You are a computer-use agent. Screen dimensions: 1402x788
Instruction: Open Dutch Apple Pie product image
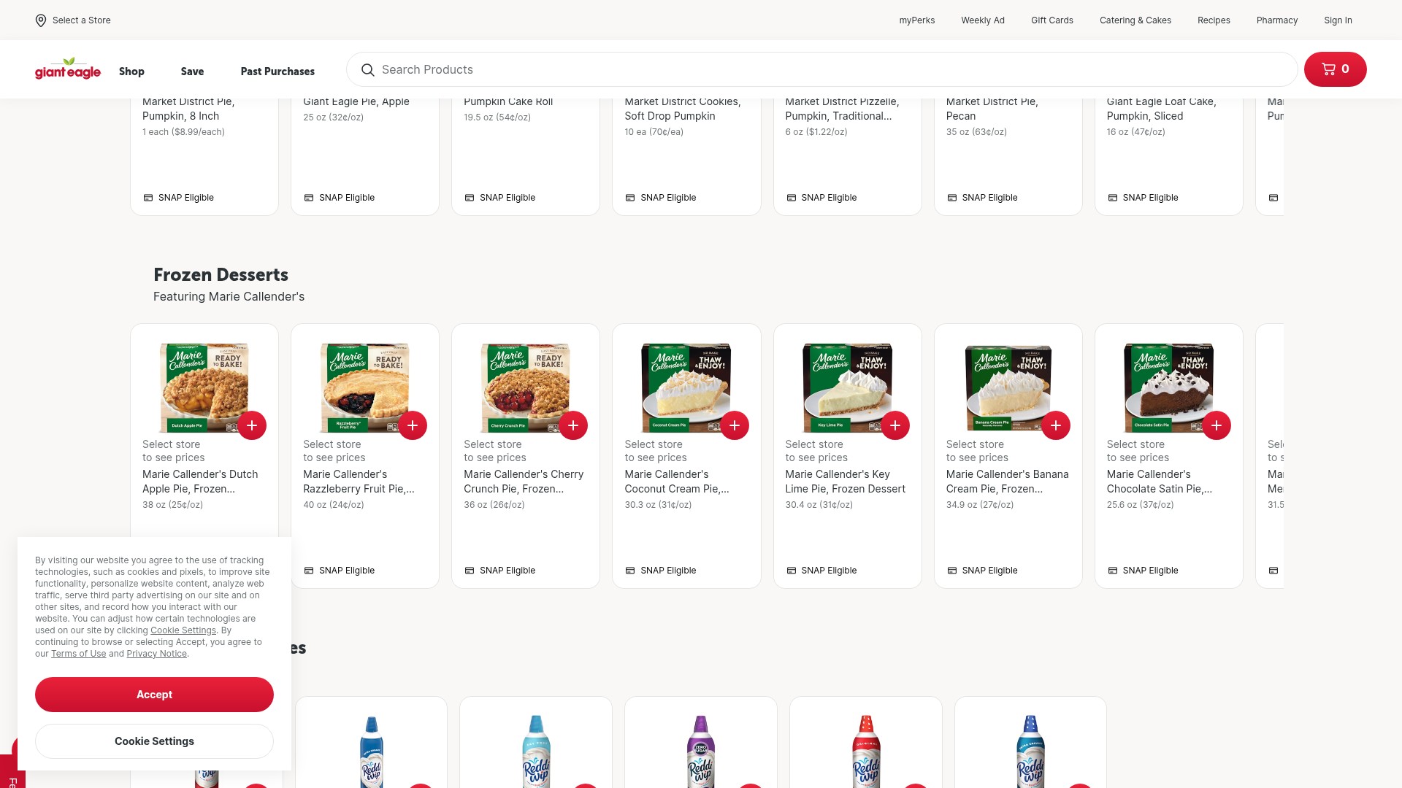coord(204,387)
